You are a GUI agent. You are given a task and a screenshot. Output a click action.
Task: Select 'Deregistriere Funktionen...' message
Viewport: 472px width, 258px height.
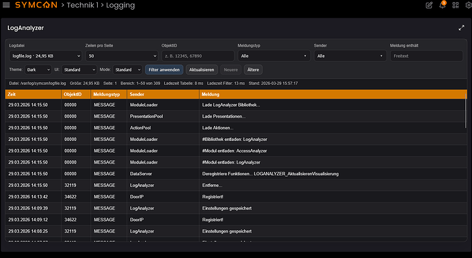pyautogui.click(x=270, y=174)
